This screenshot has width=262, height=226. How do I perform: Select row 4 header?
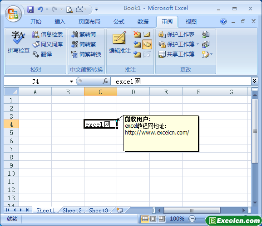point(11,124)
